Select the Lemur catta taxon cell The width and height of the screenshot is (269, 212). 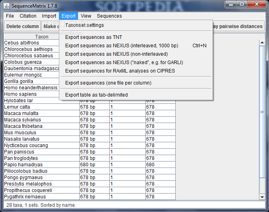point(42,107)
